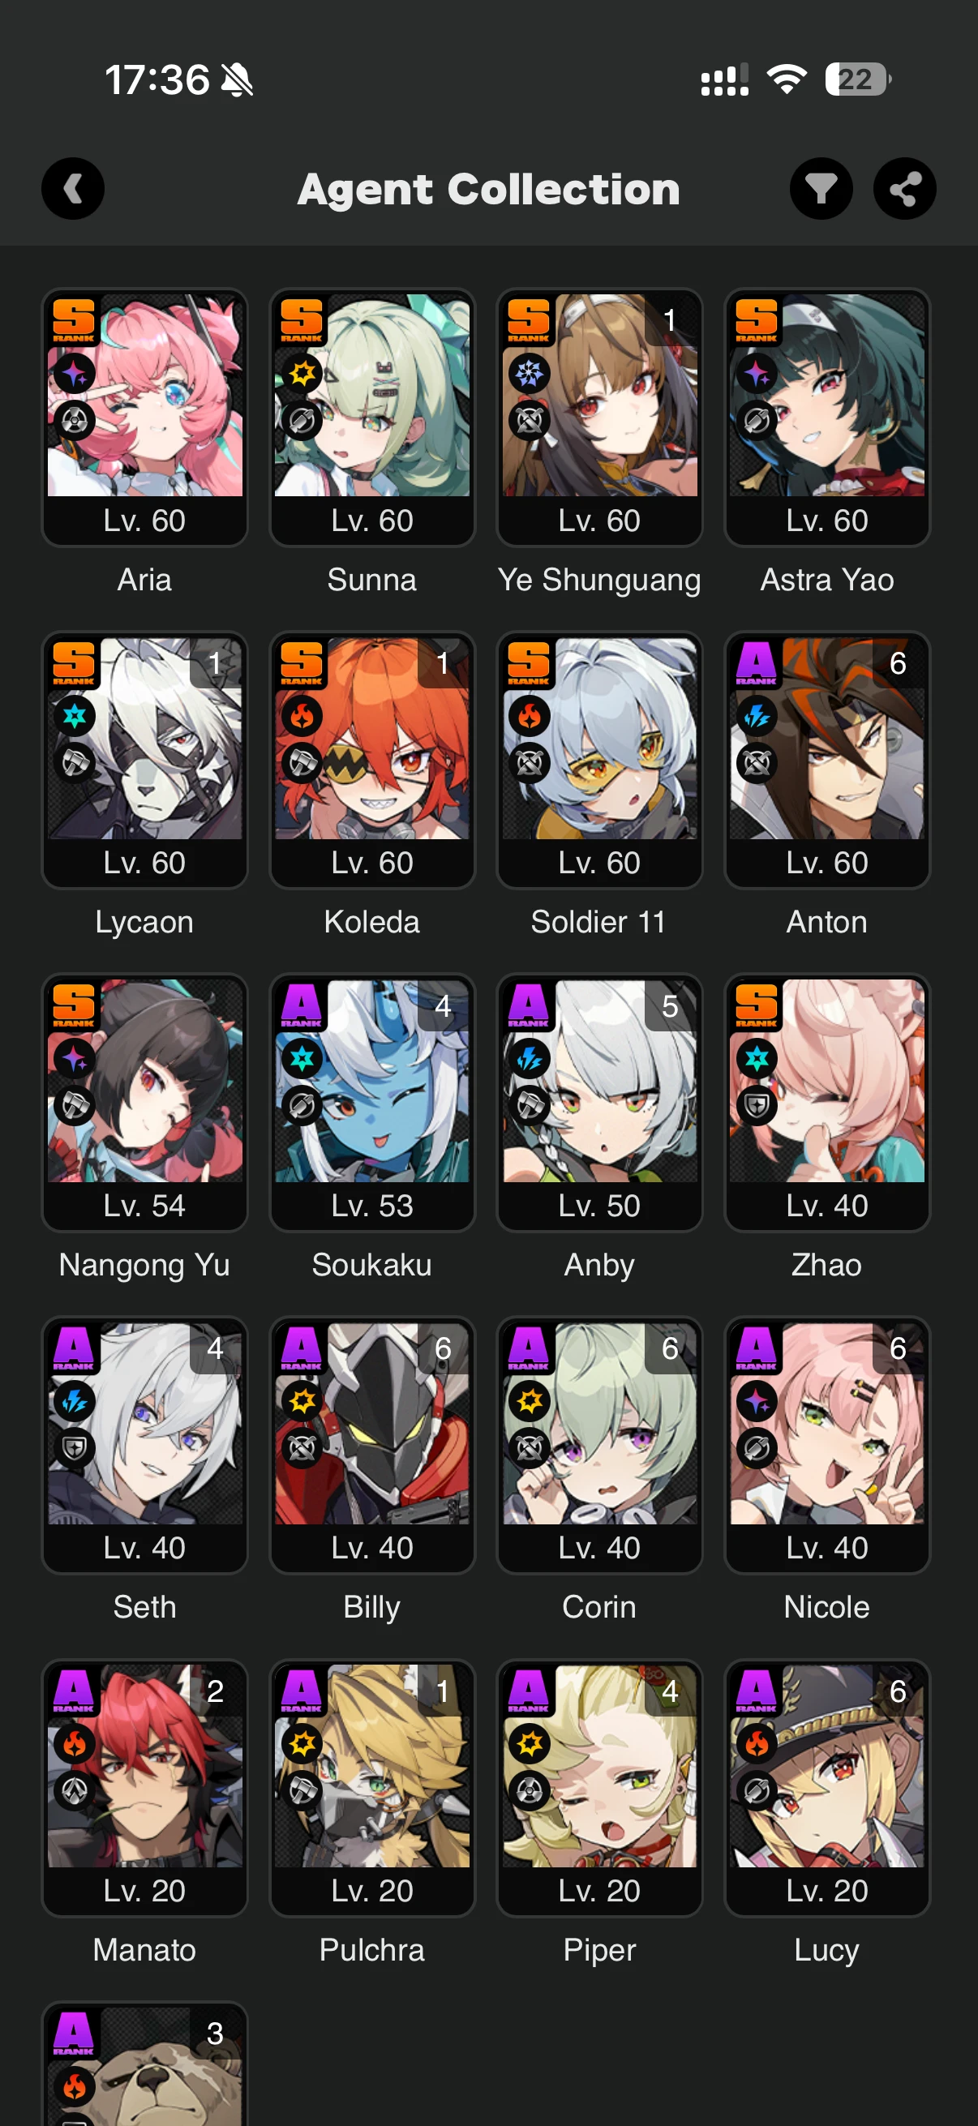Open Lycaon's agent card

point(144,759)
